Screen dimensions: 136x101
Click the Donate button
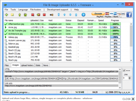coord(98,14)
